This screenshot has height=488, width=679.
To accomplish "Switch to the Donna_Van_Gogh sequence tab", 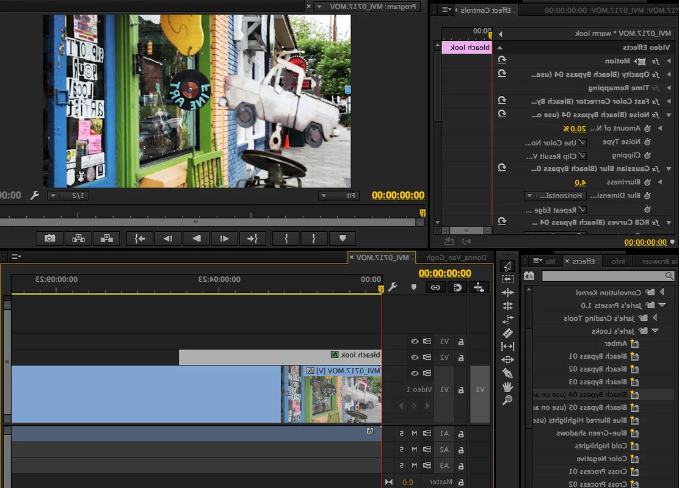I will point(456,257).
